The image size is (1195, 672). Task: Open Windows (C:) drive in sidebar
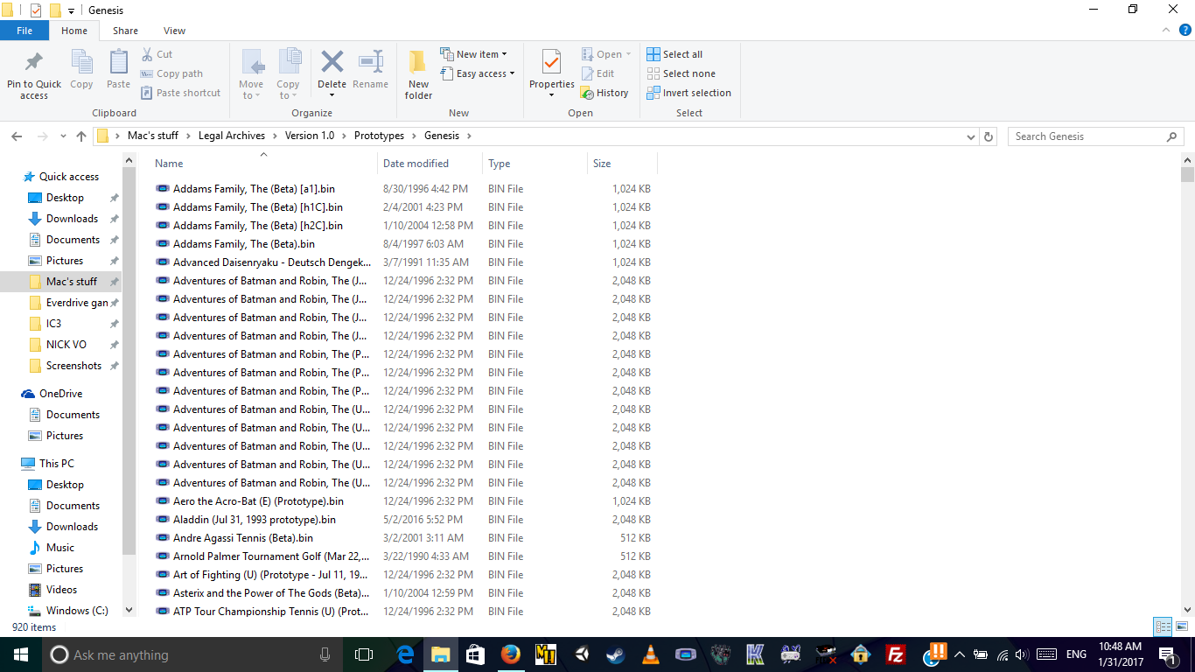tap(77, 611)
